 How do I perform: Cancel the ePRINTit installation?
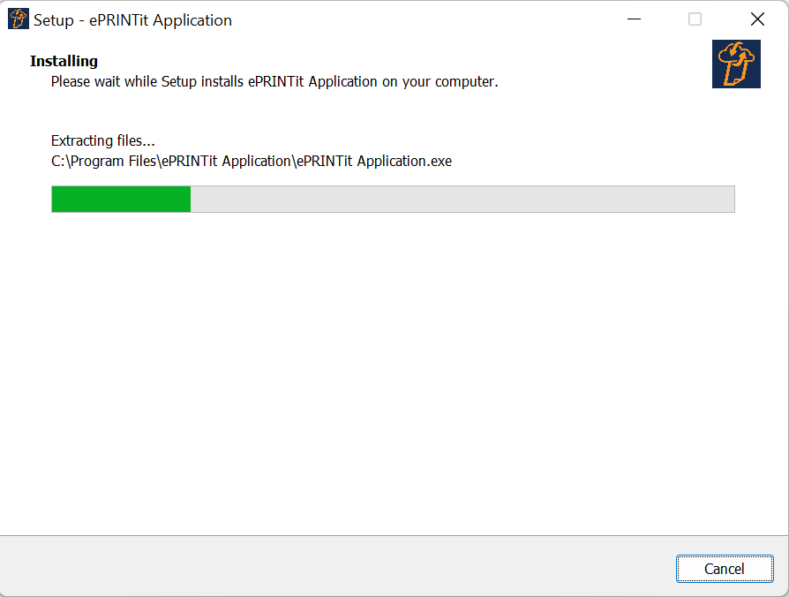[725, 569]
